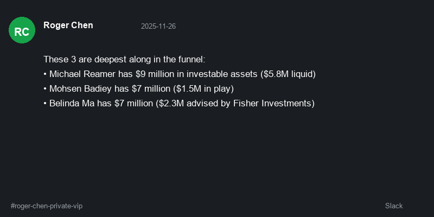Click Roger Chen's green RC avatar
This screenshot has height=217, width=434.
click(22, 30)
